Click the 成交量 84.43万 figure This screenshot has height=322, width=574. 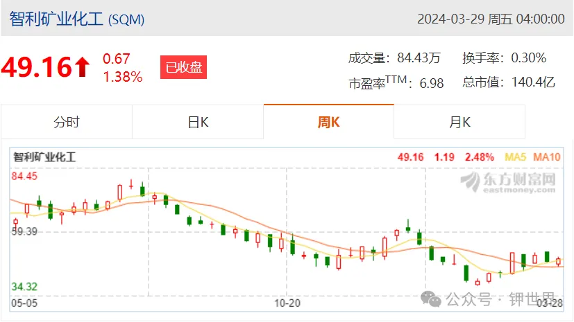[419, 57]
